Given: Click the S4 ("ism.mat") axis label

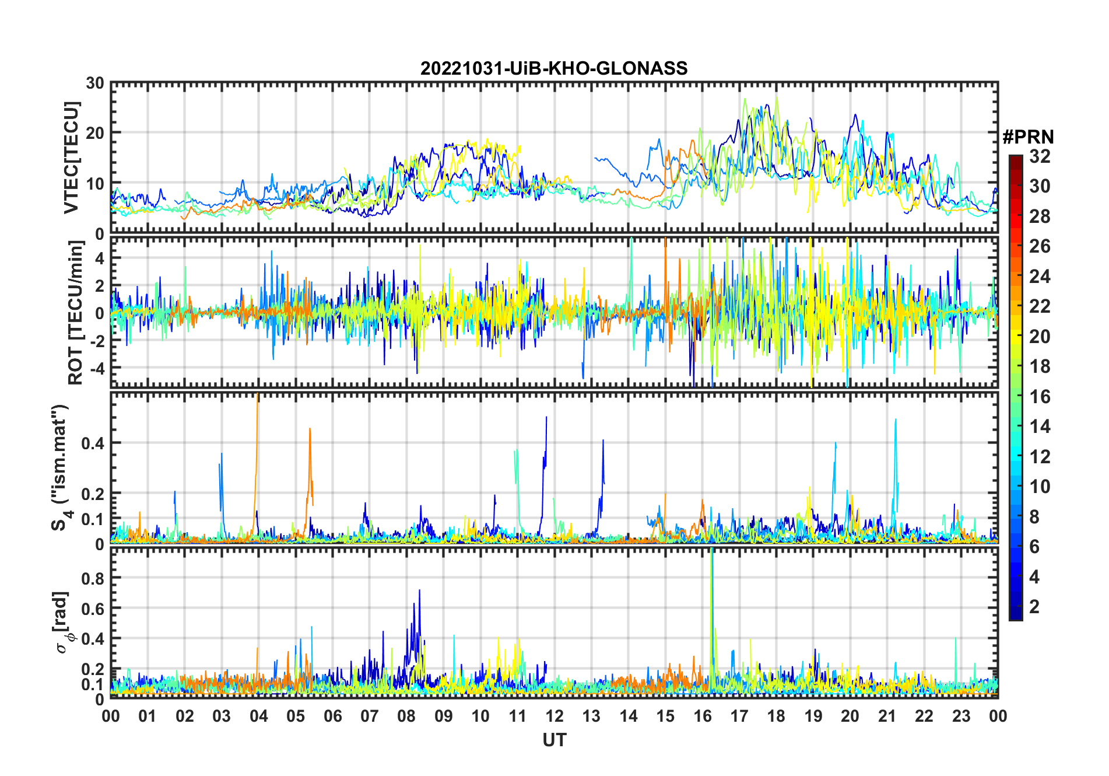Looking at the screenshot, I should tap(61, 467).
